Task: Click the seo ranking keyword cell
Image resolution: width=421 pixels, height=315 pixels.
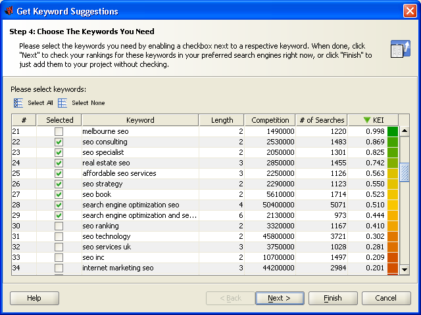Action: (x=140, y=226)
